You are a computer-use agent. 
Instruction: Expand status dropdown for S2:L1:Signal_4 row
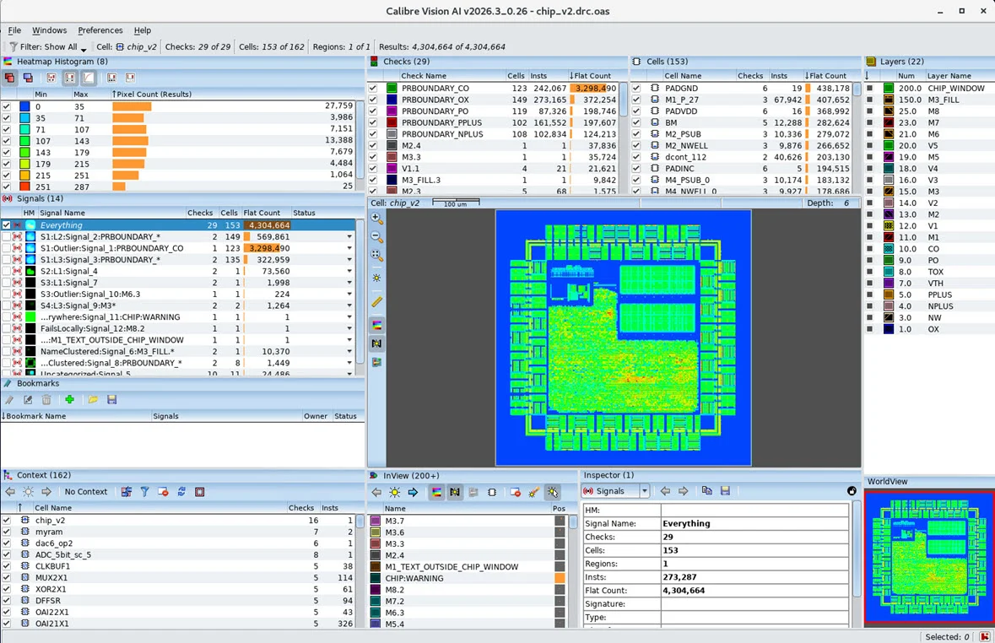tap(349, 272)
